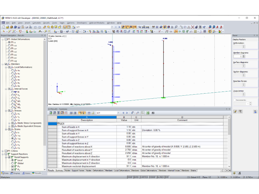The height and width of the screenshot is (194, 259).
Task: Toggle the Global Deformations checkbox
Action: [6, 39]
